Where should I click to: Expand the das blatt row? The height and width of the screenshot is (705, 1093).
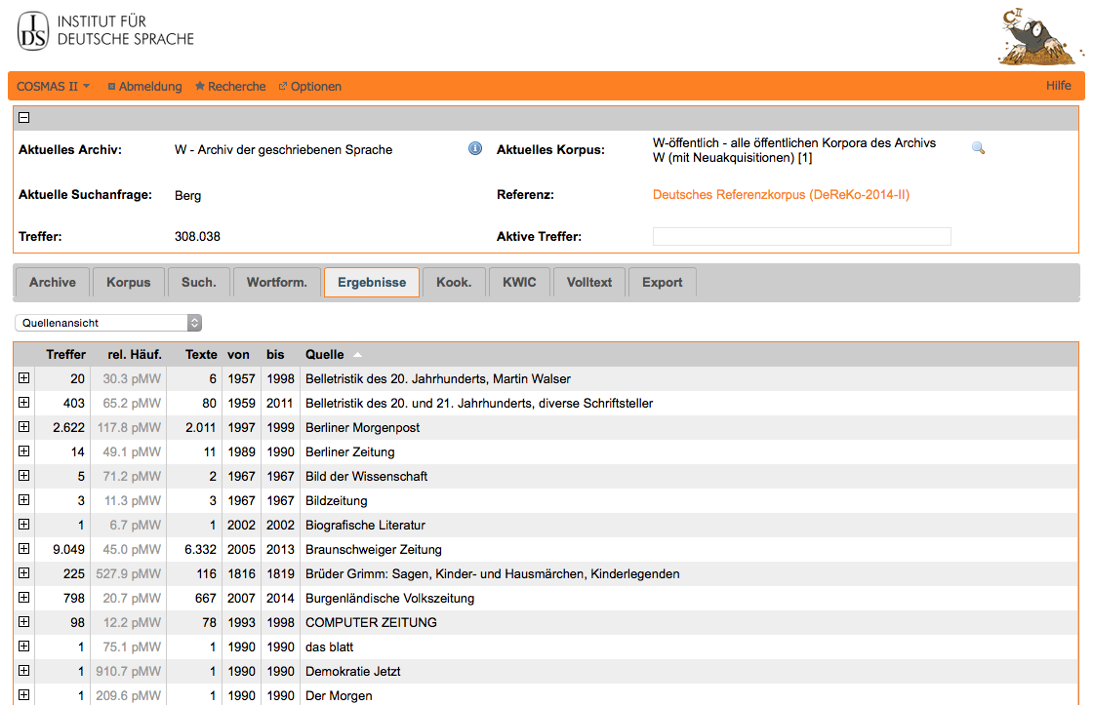(x=23, y=646)
